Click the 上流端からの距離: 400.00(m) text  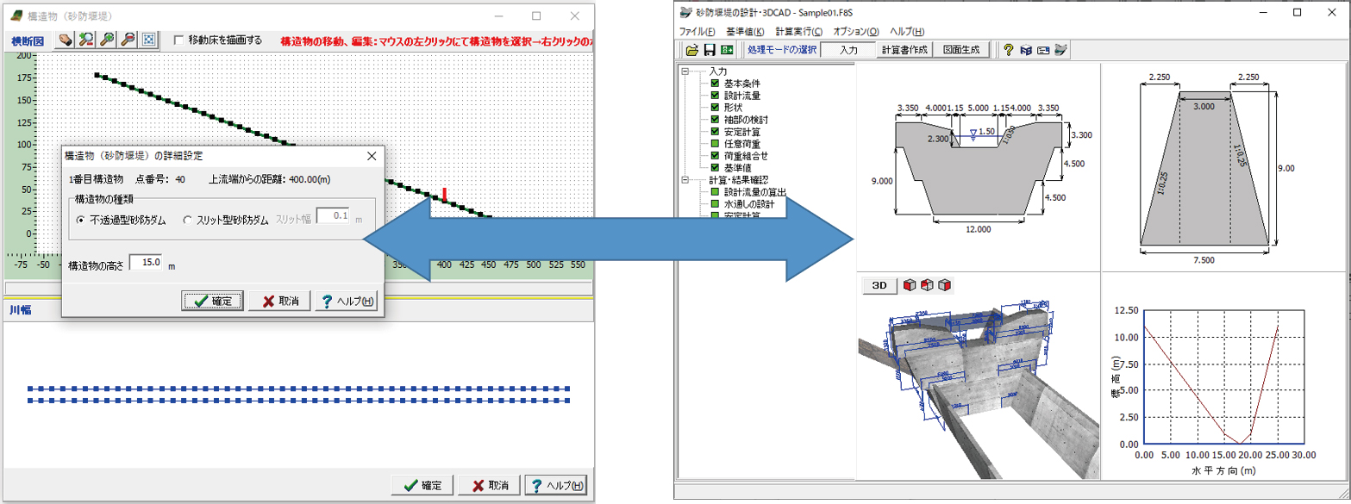[270, 180]
